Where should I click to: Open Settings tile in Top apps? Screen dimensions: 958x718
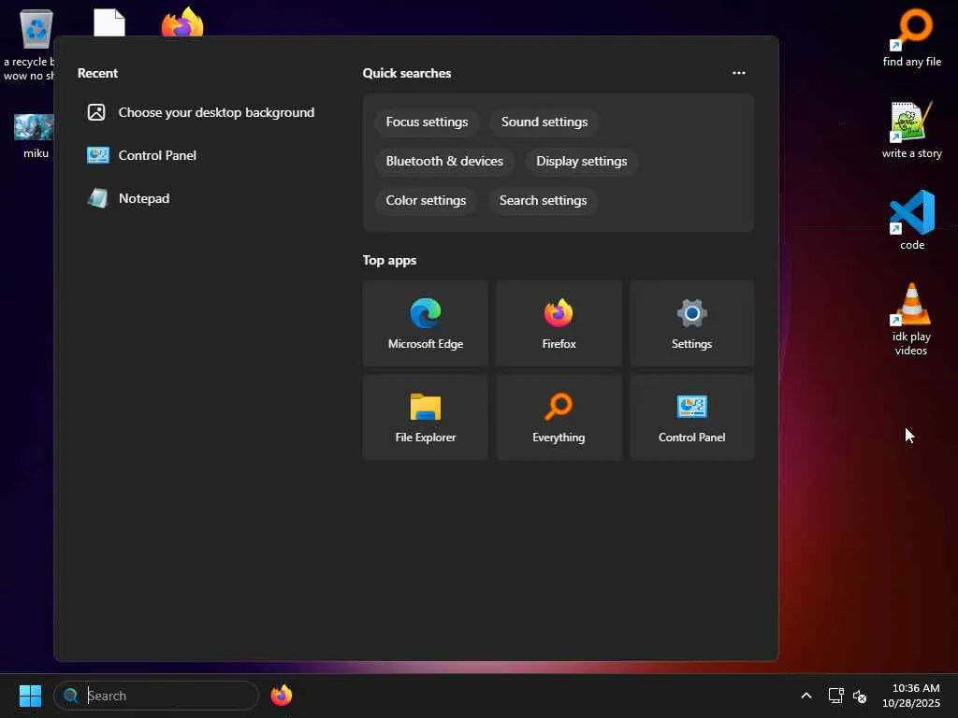691,323
